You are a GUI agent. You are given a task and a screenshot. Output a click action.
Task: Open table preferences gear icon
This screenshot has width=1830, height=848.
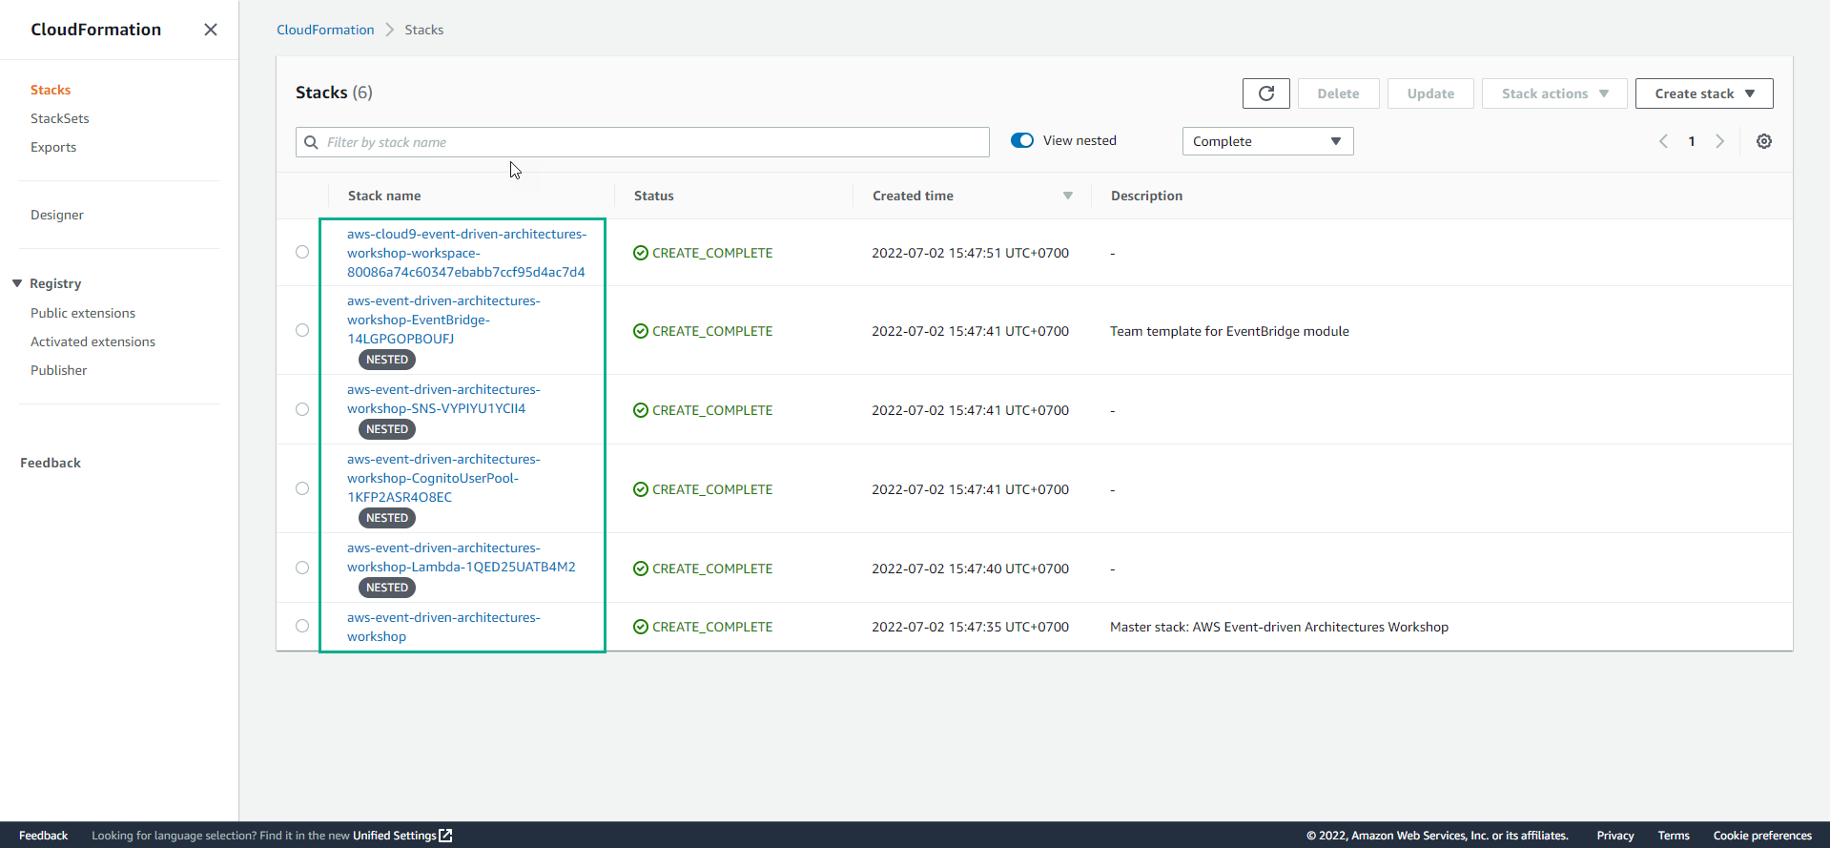pyautogui.click(x=1764, y=141)
